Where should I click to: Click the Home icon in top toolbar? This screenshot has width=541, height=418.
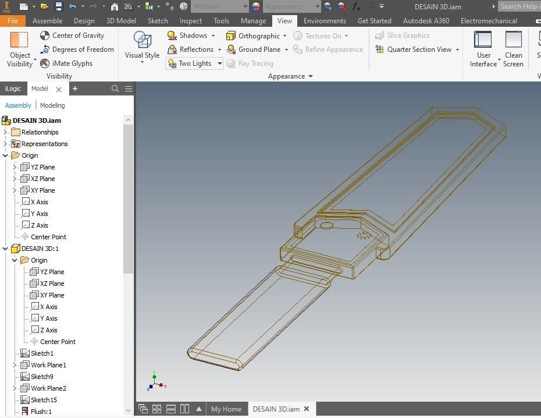[x=115, y=6]
